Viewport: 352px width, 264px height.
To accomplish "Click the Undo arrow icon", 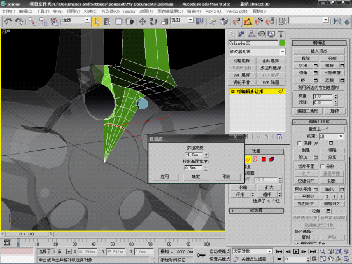I will (x=8, y=22).
